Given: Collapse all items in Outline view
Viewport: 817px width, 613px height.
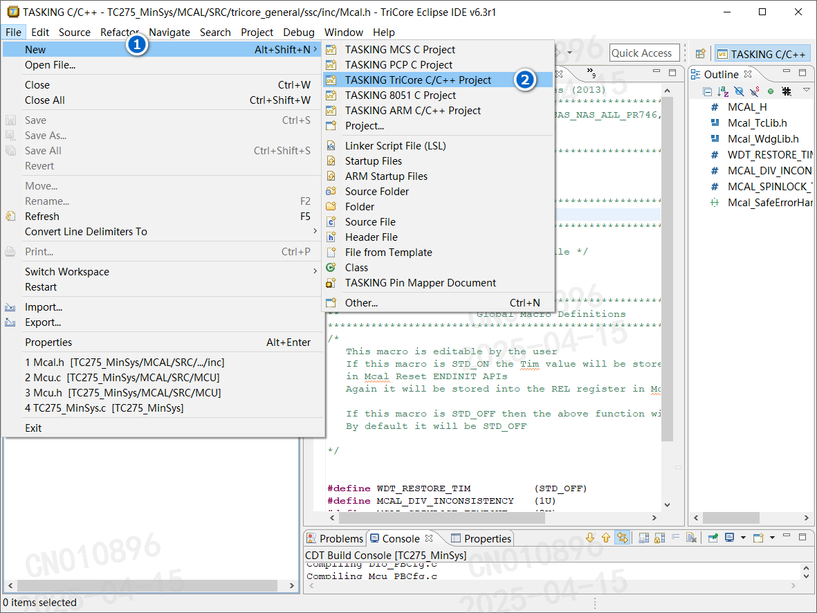Looking at the screenshot, I should (x=707, y=92).
